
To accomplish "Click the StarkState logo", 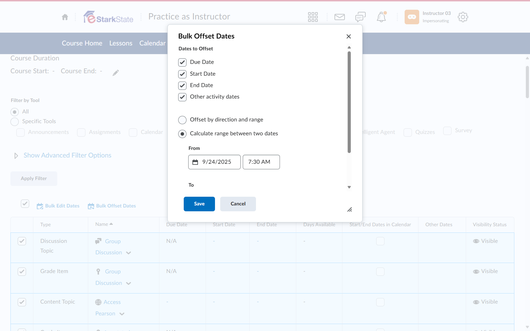I will pyautogui.click(x=108, y=17).
